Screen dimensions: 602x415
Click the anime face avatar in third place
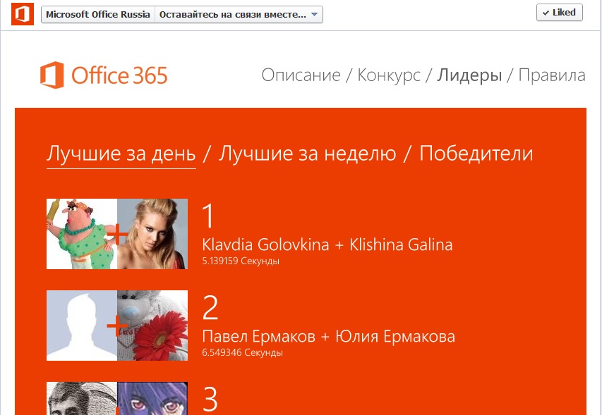[153, 399]
